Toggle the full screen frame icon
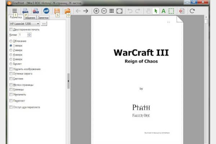 point(119,11)
